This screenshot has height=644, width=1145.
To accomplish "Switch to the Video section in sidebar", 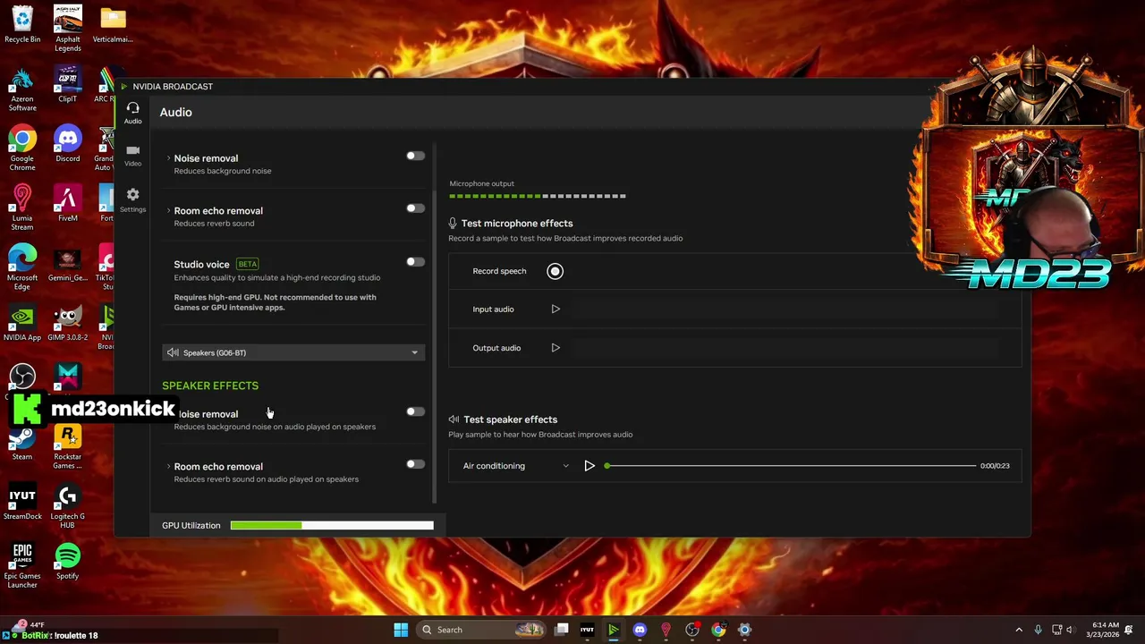I will pyautogui.click(x=132, y=156).
